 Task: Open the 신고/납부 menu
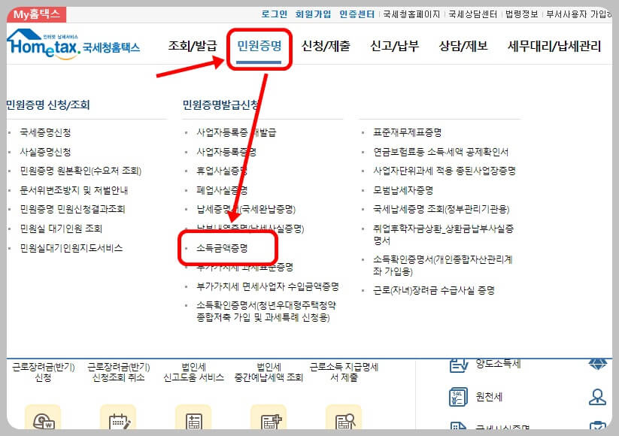click(394, 46)
